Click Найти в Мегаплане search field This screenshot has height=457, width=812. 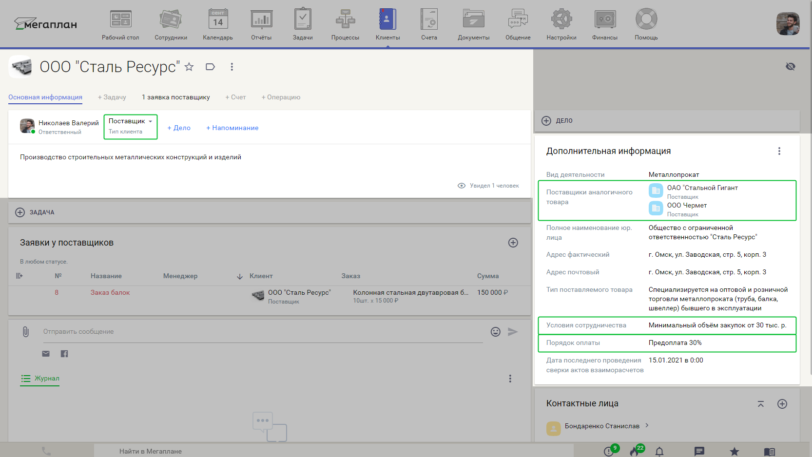pos(333,451)
